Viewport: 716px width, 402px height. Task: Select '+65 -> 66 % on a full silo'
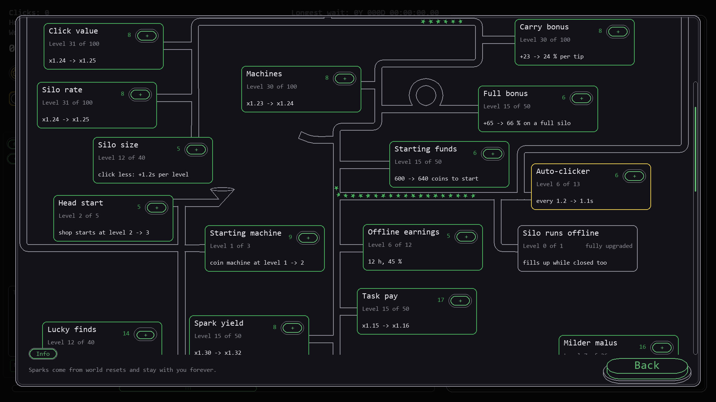[527, 123]
